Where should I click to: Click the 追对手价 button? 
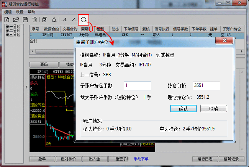(x=68, y=159)
